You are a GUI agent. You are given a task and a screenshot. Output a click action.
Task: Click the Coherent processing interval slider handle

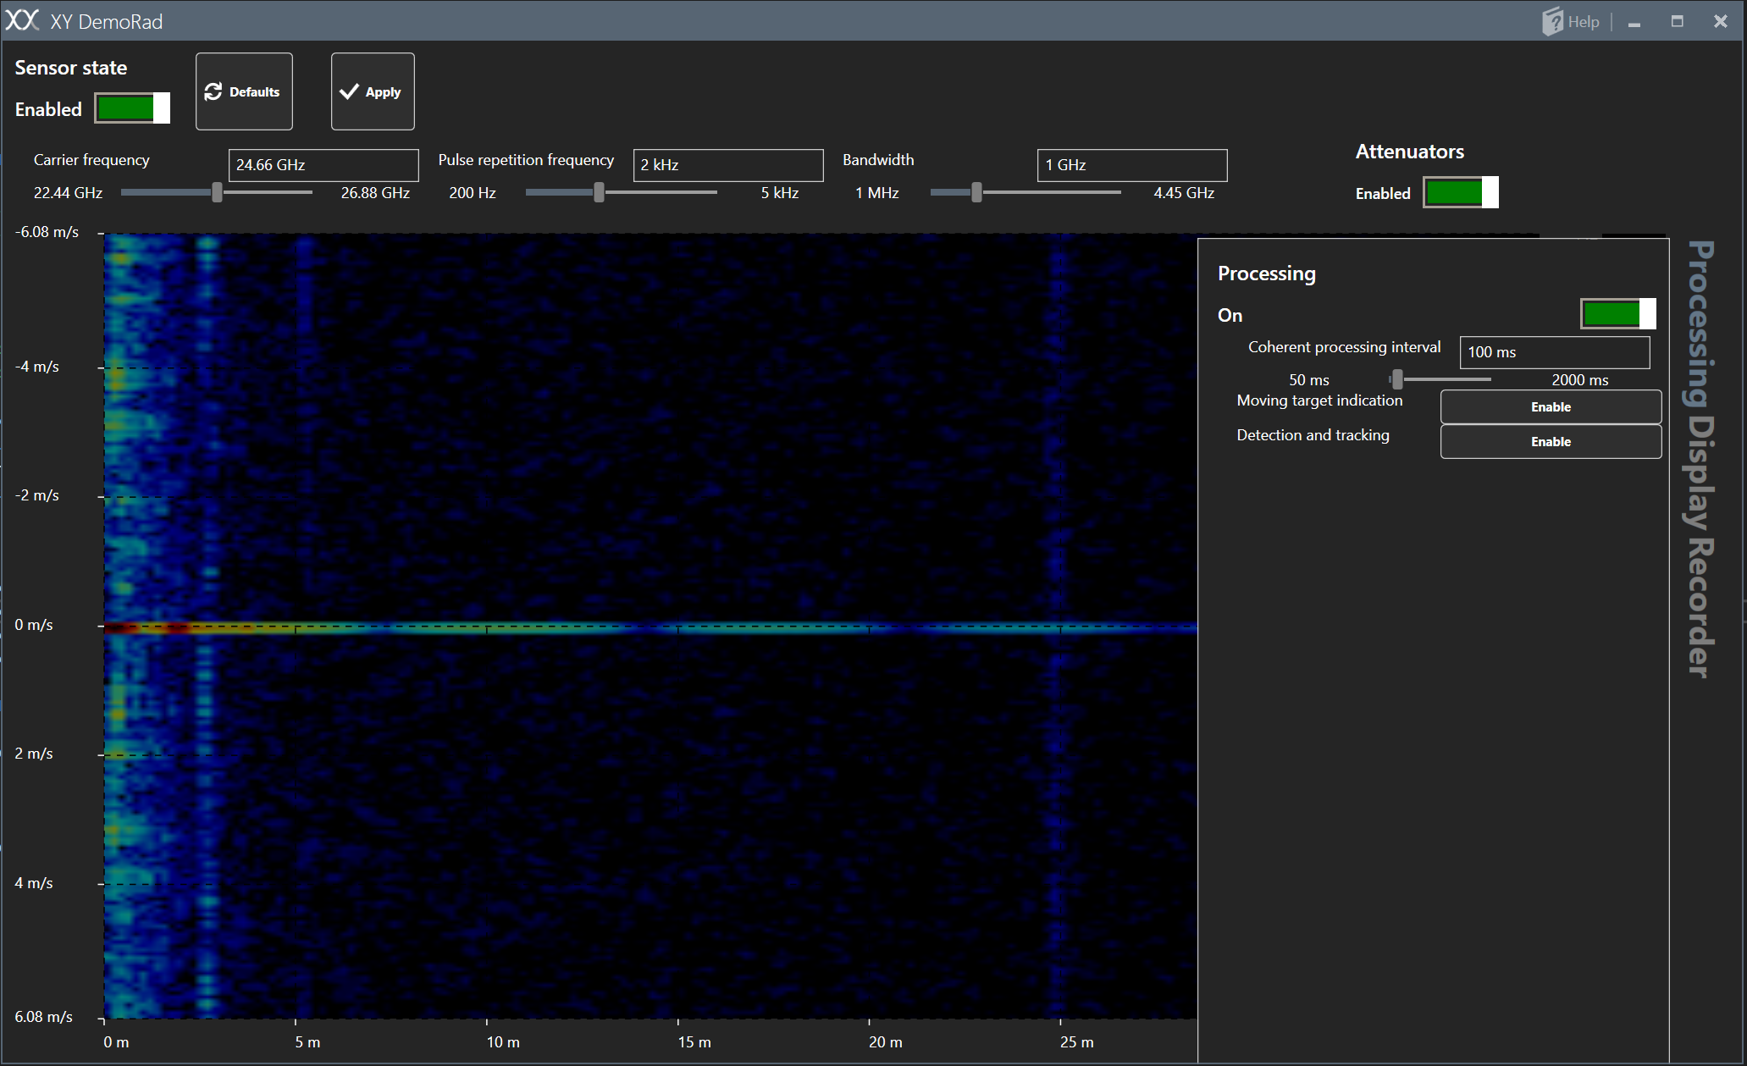[x=1397, y=379]
